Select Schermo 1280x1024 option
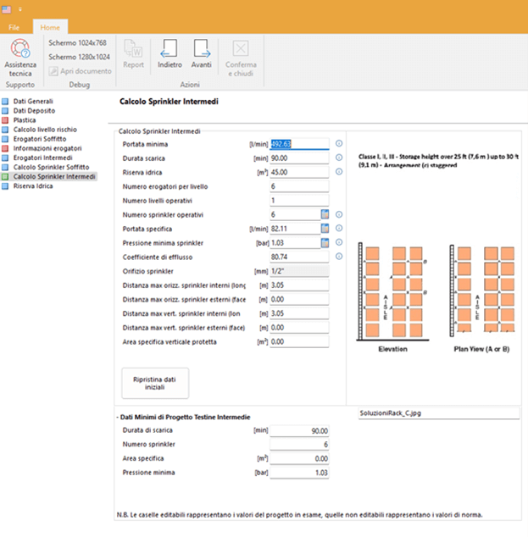The height and width of the screenshot is (537, 528). pos(79,57)
